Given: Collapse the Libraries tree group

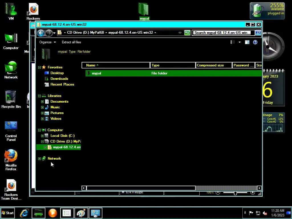Looking at the screenshot, I should [39, 96].
